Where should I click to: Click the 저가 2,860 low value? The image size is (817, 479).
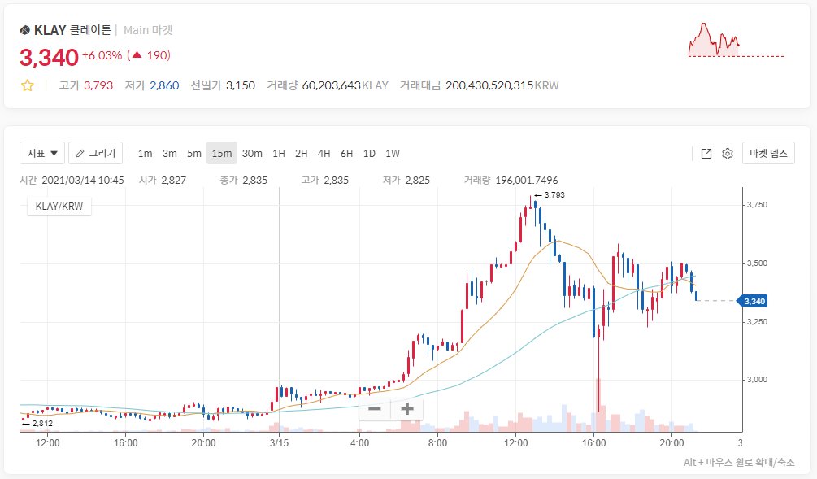pyautogui.click(x=152, y=85)
